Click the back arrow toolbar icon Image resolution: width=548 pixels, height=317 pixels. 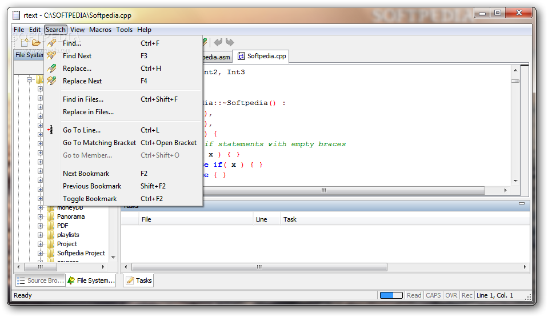pyautogui.click(x=218, y=42)
